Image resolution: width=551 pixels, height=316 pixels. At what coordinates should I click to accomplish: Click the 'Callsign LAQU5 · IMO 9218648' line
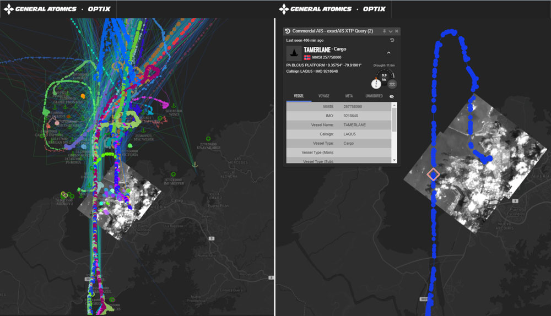coord(312,71)
